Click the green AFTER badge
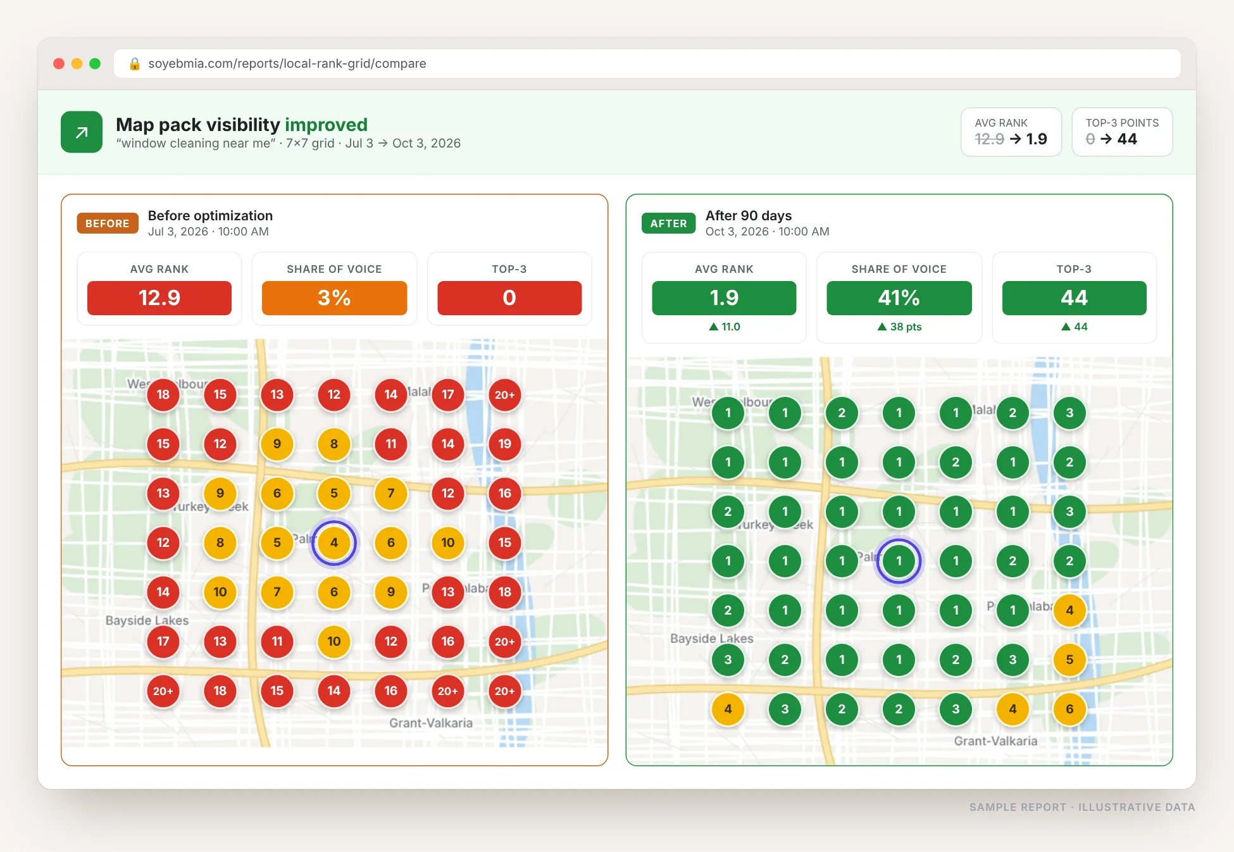 668,223
